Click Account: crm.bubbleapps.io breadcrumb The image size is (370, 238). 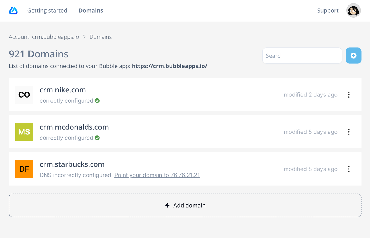(x=44, y=37)
